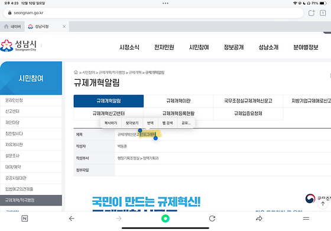Close the 성남시청 browser tab
The width and height of the screenshot is (331, 231).
[x=64, y=27]
